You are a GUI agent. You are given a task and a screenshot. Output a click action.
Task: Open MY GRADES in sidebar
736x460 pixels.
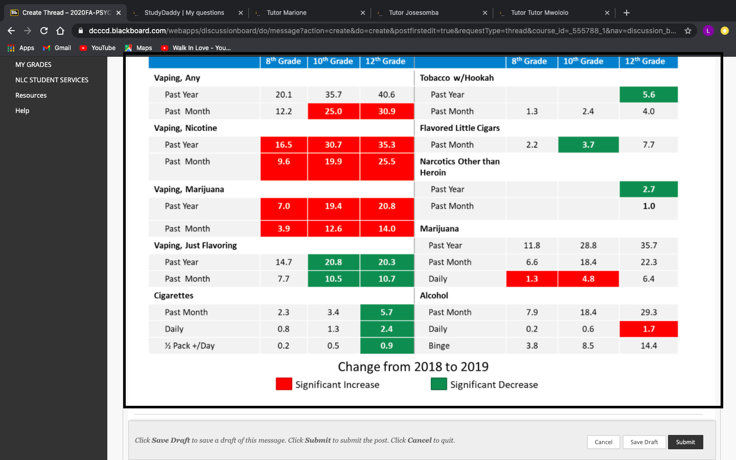[33, 64]
